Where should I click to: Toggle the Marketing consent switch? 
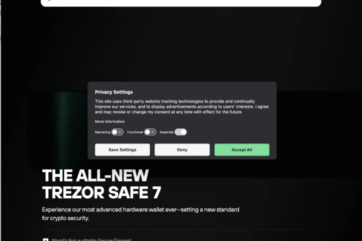(x=117, y=132)
